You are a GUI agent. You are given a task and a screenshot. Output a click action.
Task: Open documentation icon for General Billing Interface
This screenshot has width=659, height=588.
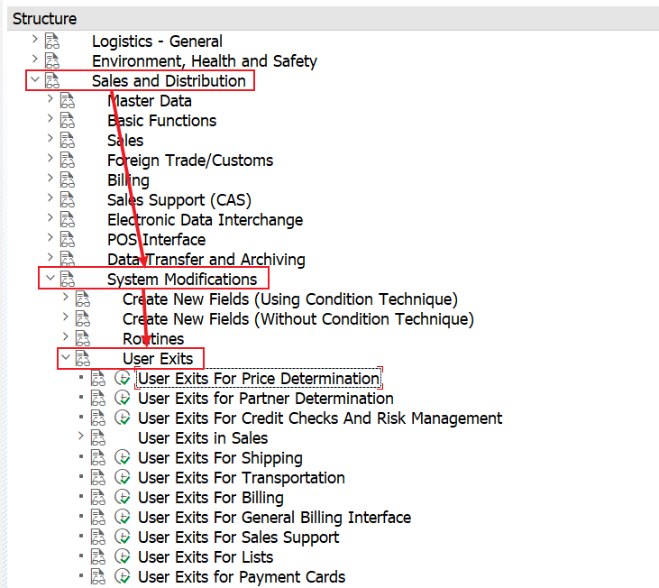pyautogui.click(x=98, y=517)
